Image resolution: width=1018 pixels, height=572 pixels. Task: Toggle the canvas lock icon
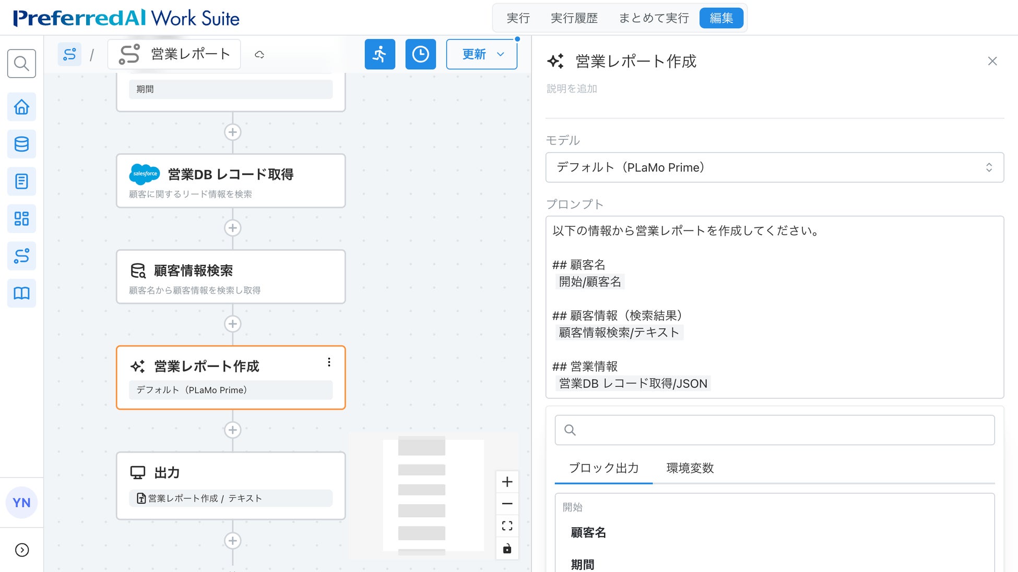[507, 549]
